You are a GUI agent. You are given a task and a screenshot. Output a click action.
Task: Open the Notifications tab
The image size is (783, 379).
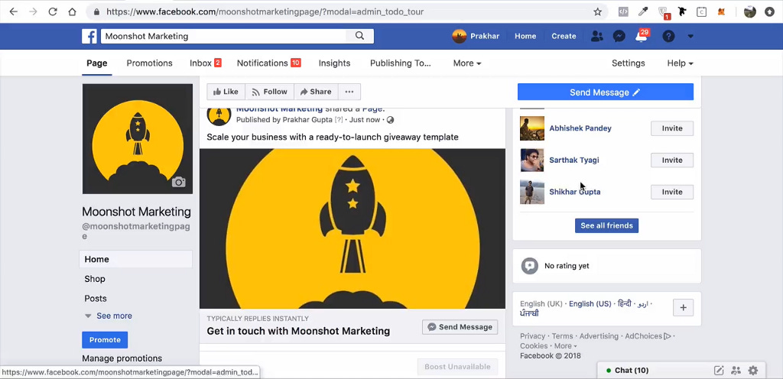[x=268, y=63]
